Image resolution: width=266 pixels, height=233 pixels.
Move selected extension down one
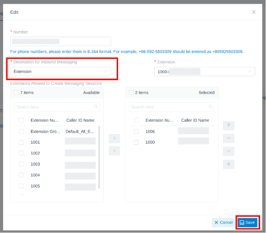click(x=228, y=151)
